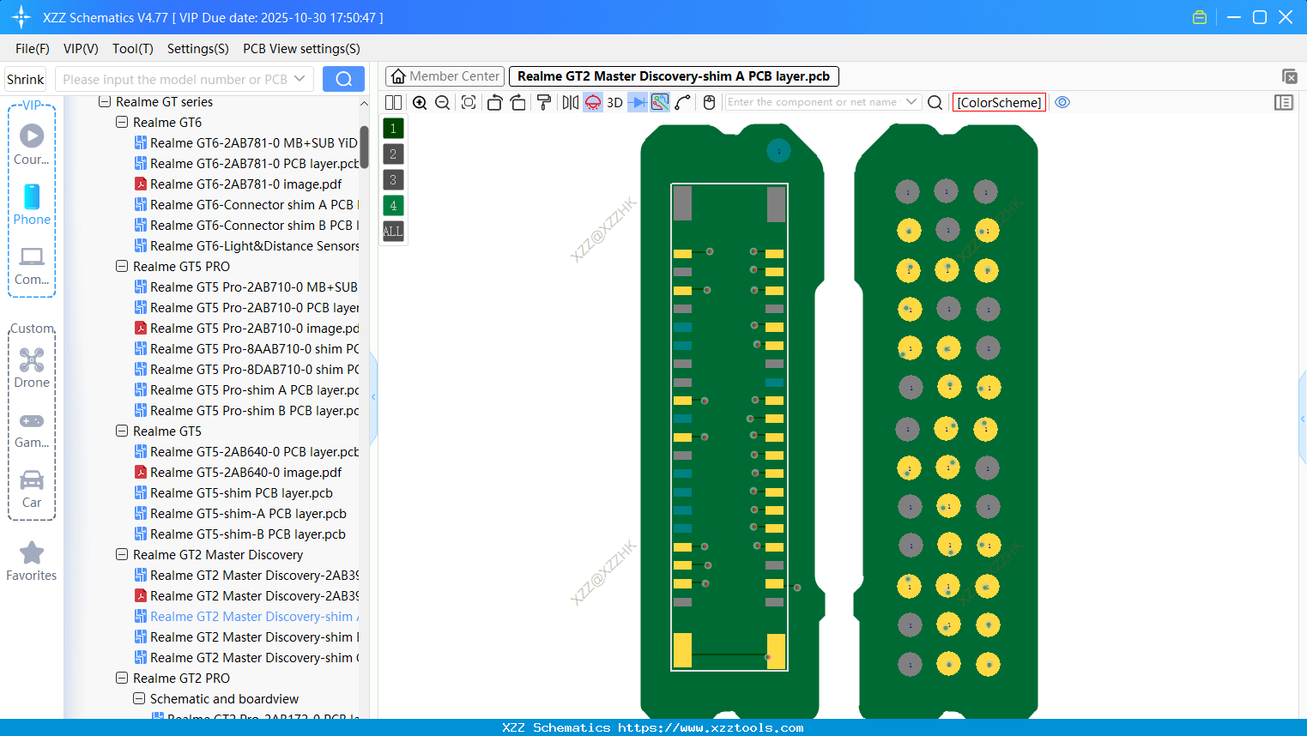Collapse the Realme GT series node
Screen dimensions: 1307x736
105,102
